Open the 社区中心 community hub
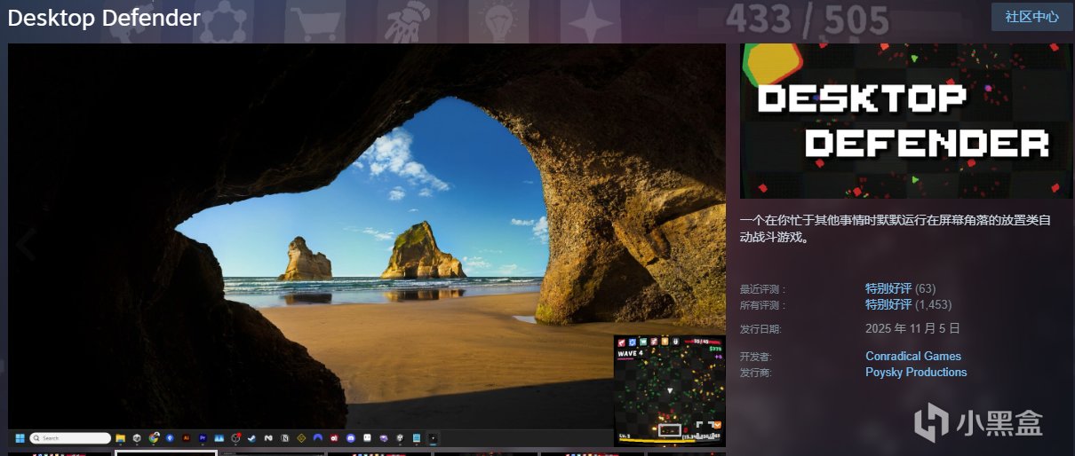The width and height of the screenshot is (1075, 456). pos(1032,17)
